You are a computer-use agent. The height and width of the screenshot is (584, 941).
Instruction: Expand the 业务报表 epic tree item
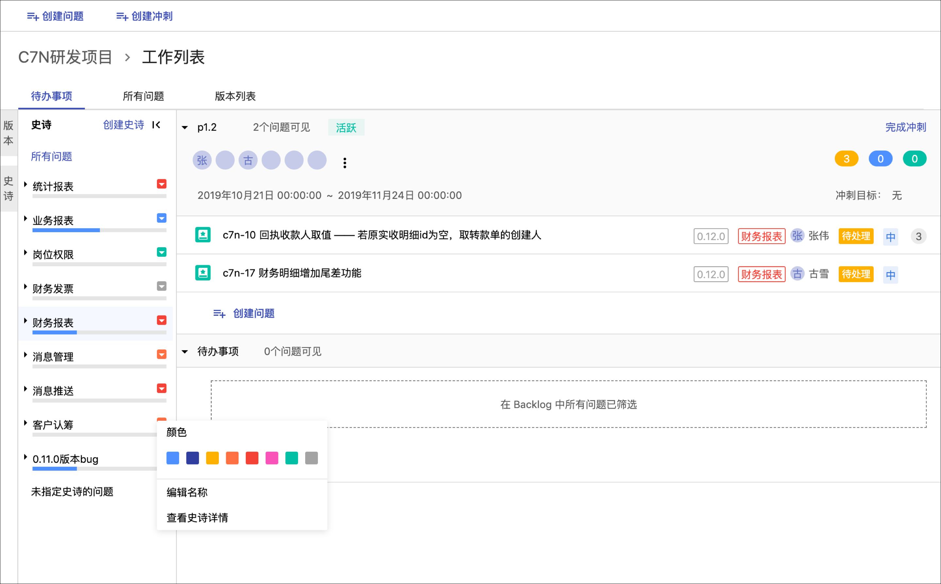point(25,219)
